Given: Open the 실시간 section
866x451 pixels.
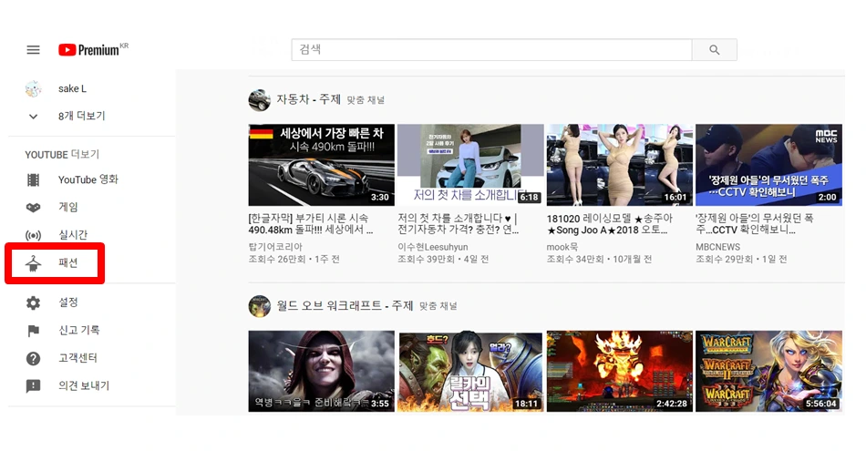Looking at the screenshot, I should (x=74, y=234).
